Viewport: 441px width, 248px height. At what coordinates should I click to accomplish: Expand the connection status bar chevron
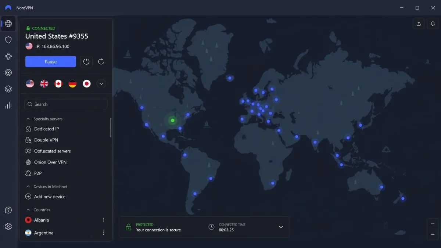click(x=281, y=227)
